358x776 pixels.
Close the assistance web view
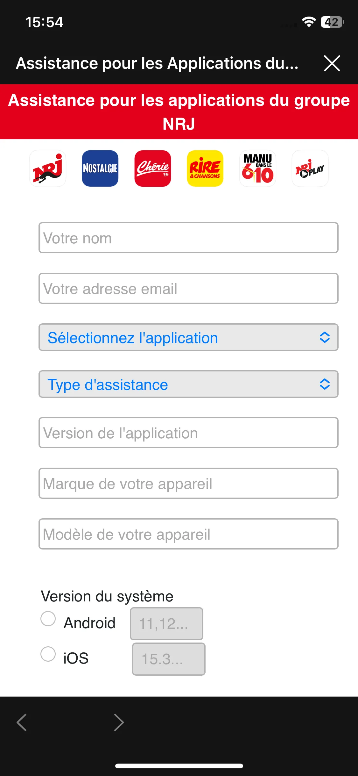click(x=332, y=63)
